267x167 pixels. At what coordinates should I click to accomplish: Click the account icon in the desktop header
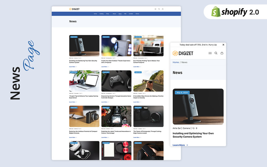coord(155,9)
